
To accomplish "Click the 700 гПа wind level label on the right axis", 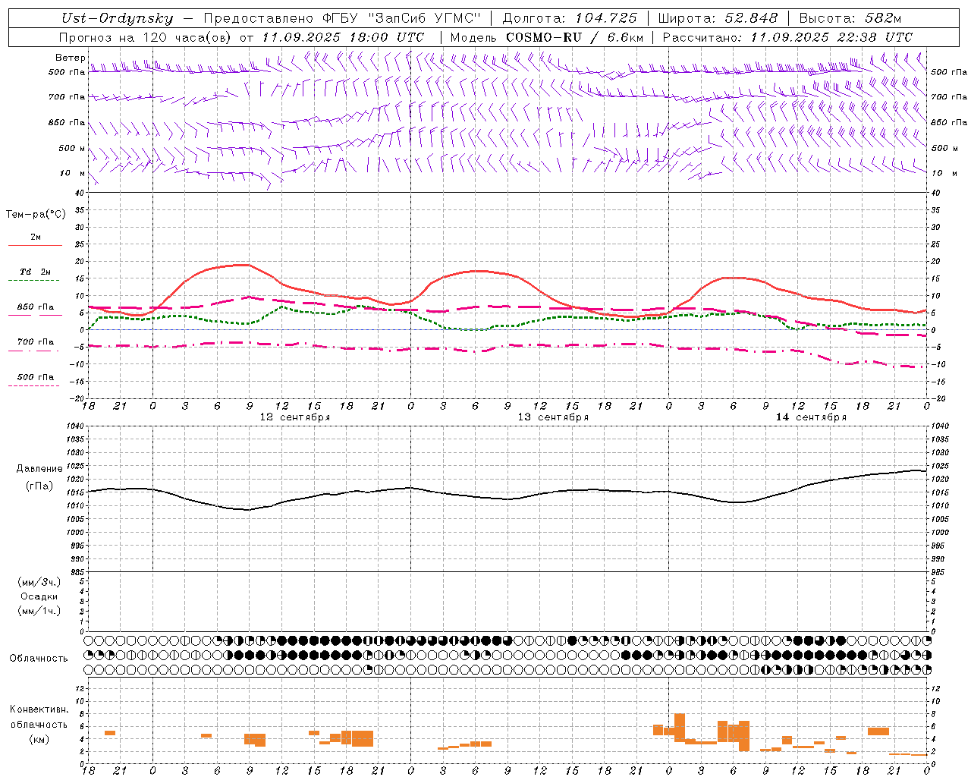I will coord(949,97).
